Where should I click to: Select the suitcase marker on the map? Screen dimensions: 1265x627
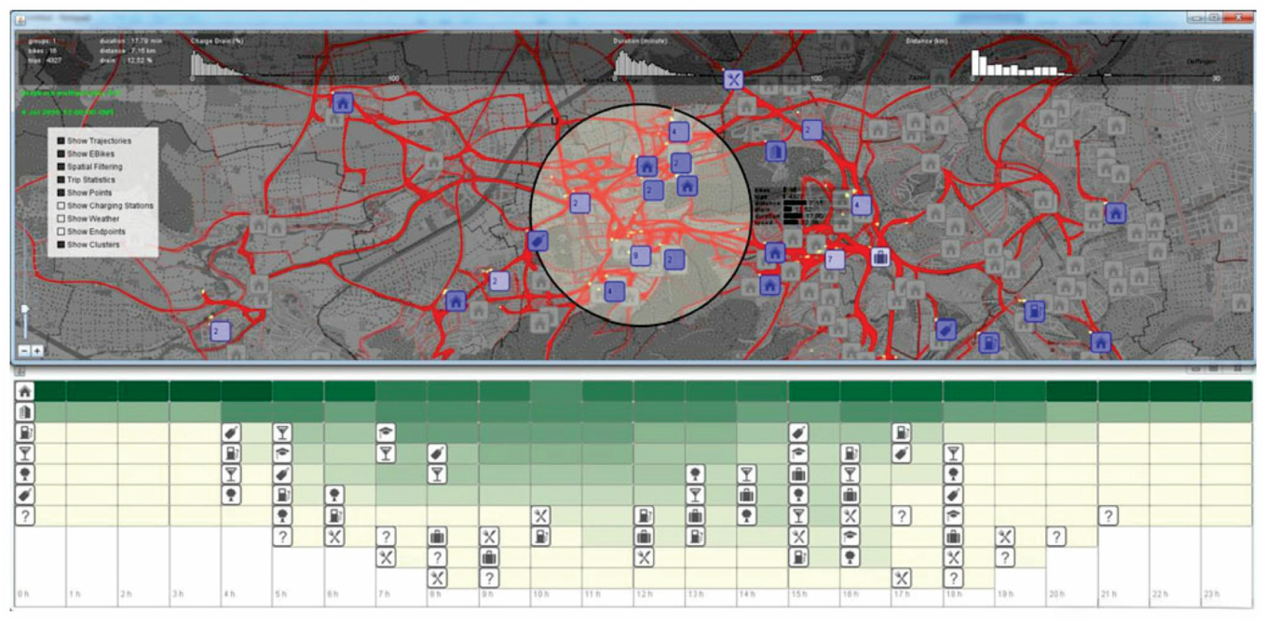click(x=879, y=256)
